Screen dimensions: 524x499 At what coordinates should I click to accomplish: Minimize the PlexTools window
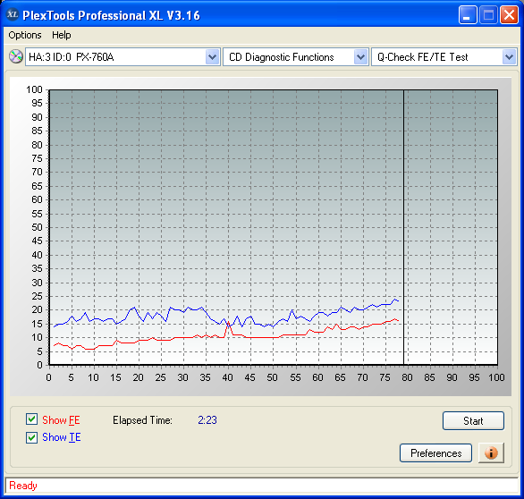pyautogui.click(x=468, y=15)
